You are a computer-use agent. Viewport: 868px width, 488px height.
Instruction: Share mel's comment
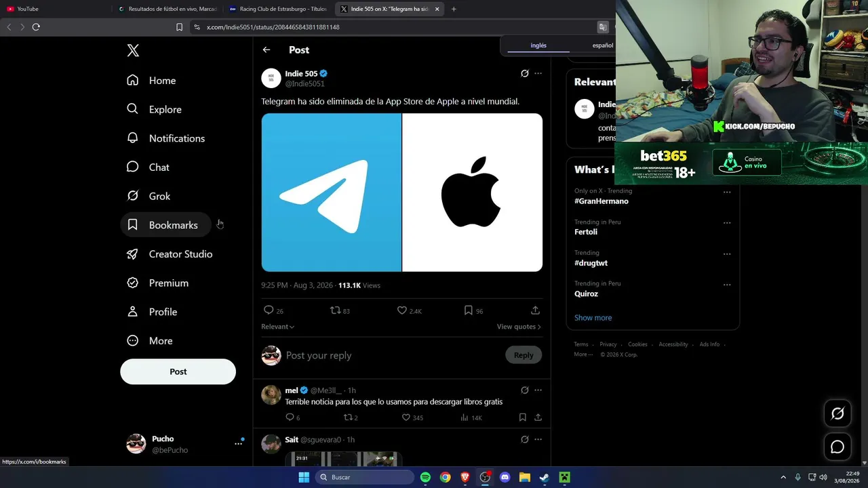click(x=538, y=418)
